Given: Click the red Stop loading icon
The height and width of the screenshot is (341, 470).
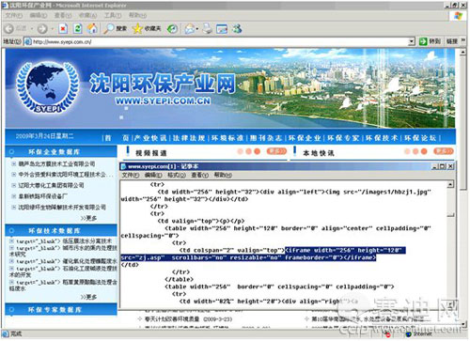Looking at the screenshot, I should tap(63, 29).
